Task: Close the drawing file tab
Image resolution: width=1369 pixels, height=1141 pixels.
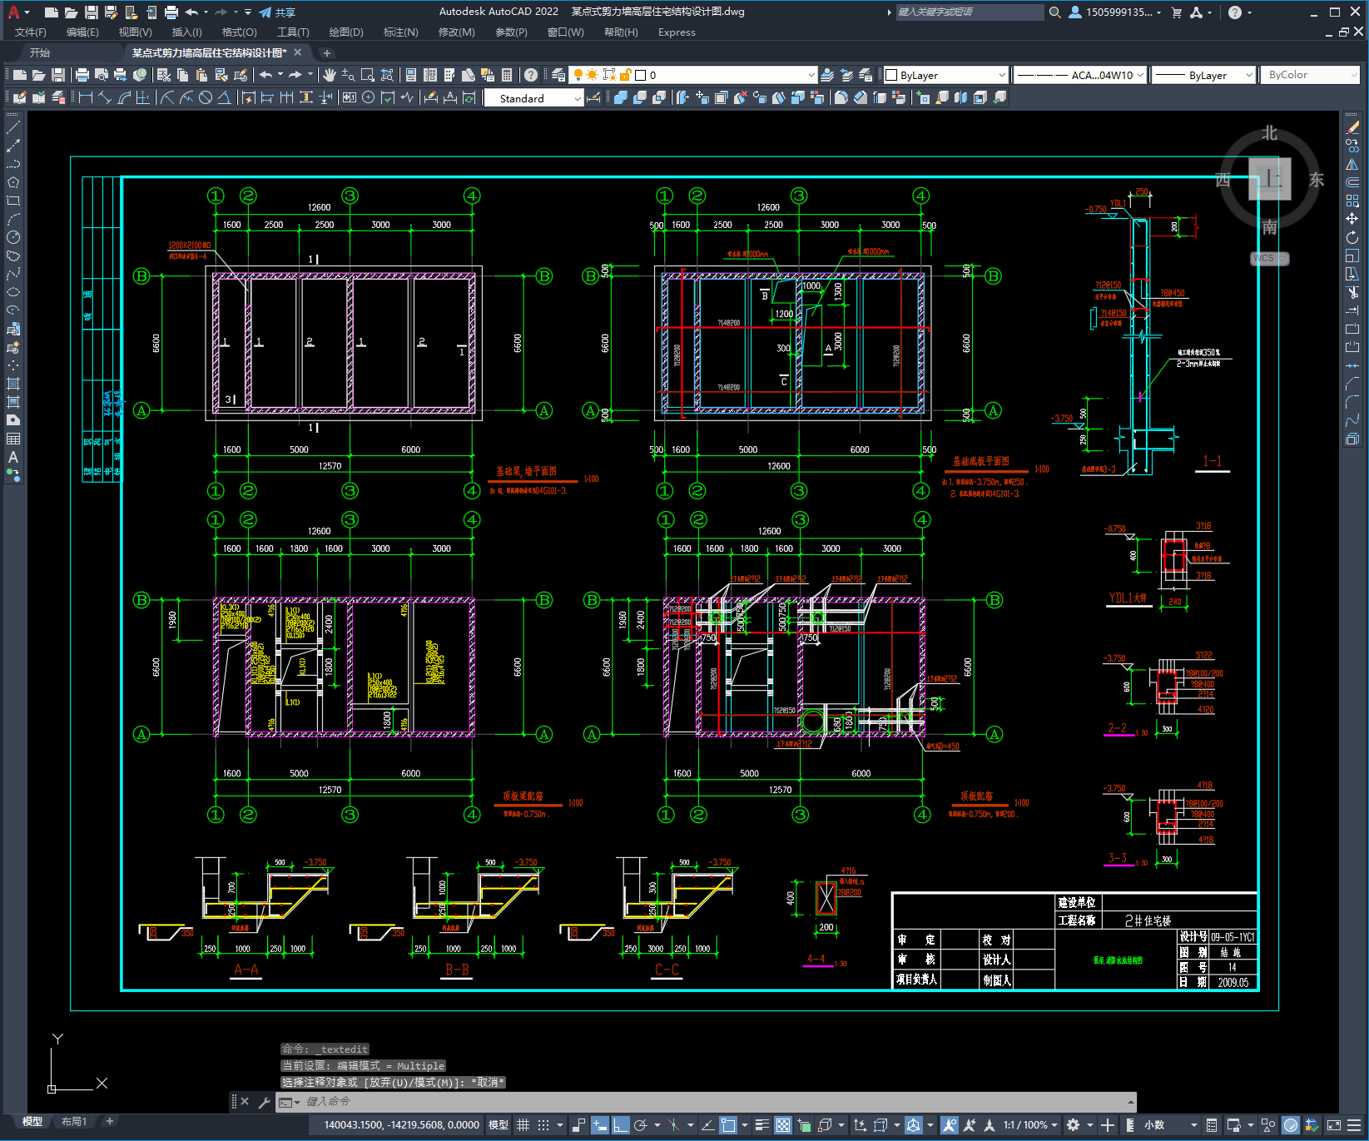Action: click(298, 52)
